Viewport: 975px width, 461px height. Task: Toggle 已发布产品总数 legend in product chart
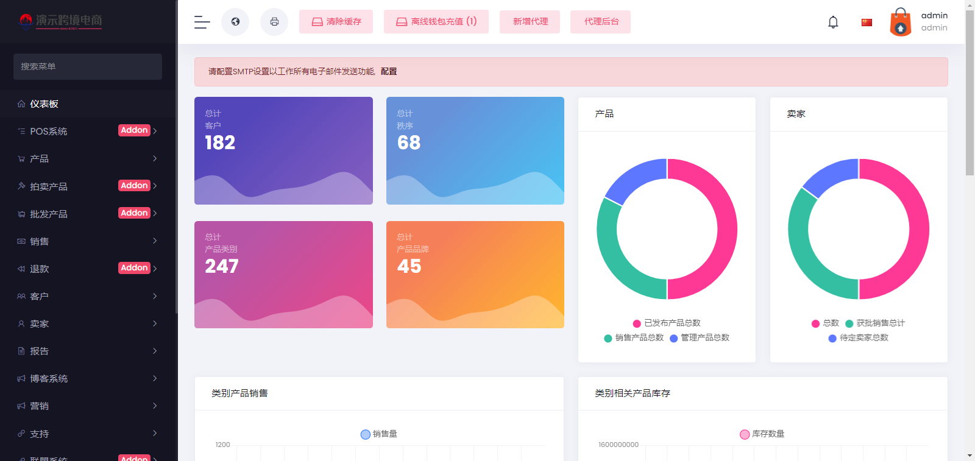(667, 323)
